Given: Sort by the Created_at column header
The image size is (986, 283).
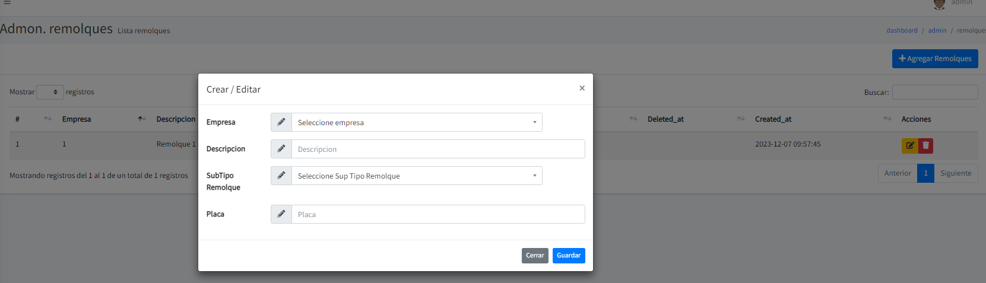Looking at the screenshot, I should 773,119.
